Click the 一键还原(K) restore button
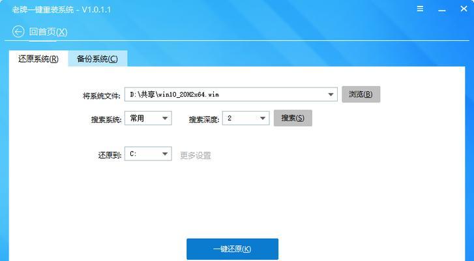This screenshot has width=474, height=261. pos(233,249)
